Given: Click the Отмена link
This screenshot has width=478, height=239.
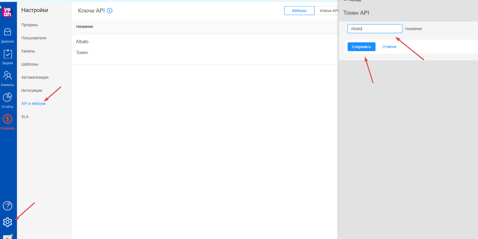Looking at the screenshot, I should (389, 47).
